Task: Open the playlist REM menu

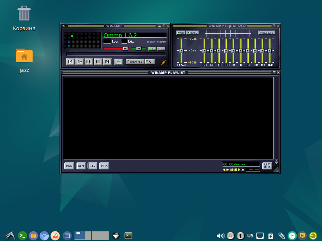Action: tap(81, 165)
